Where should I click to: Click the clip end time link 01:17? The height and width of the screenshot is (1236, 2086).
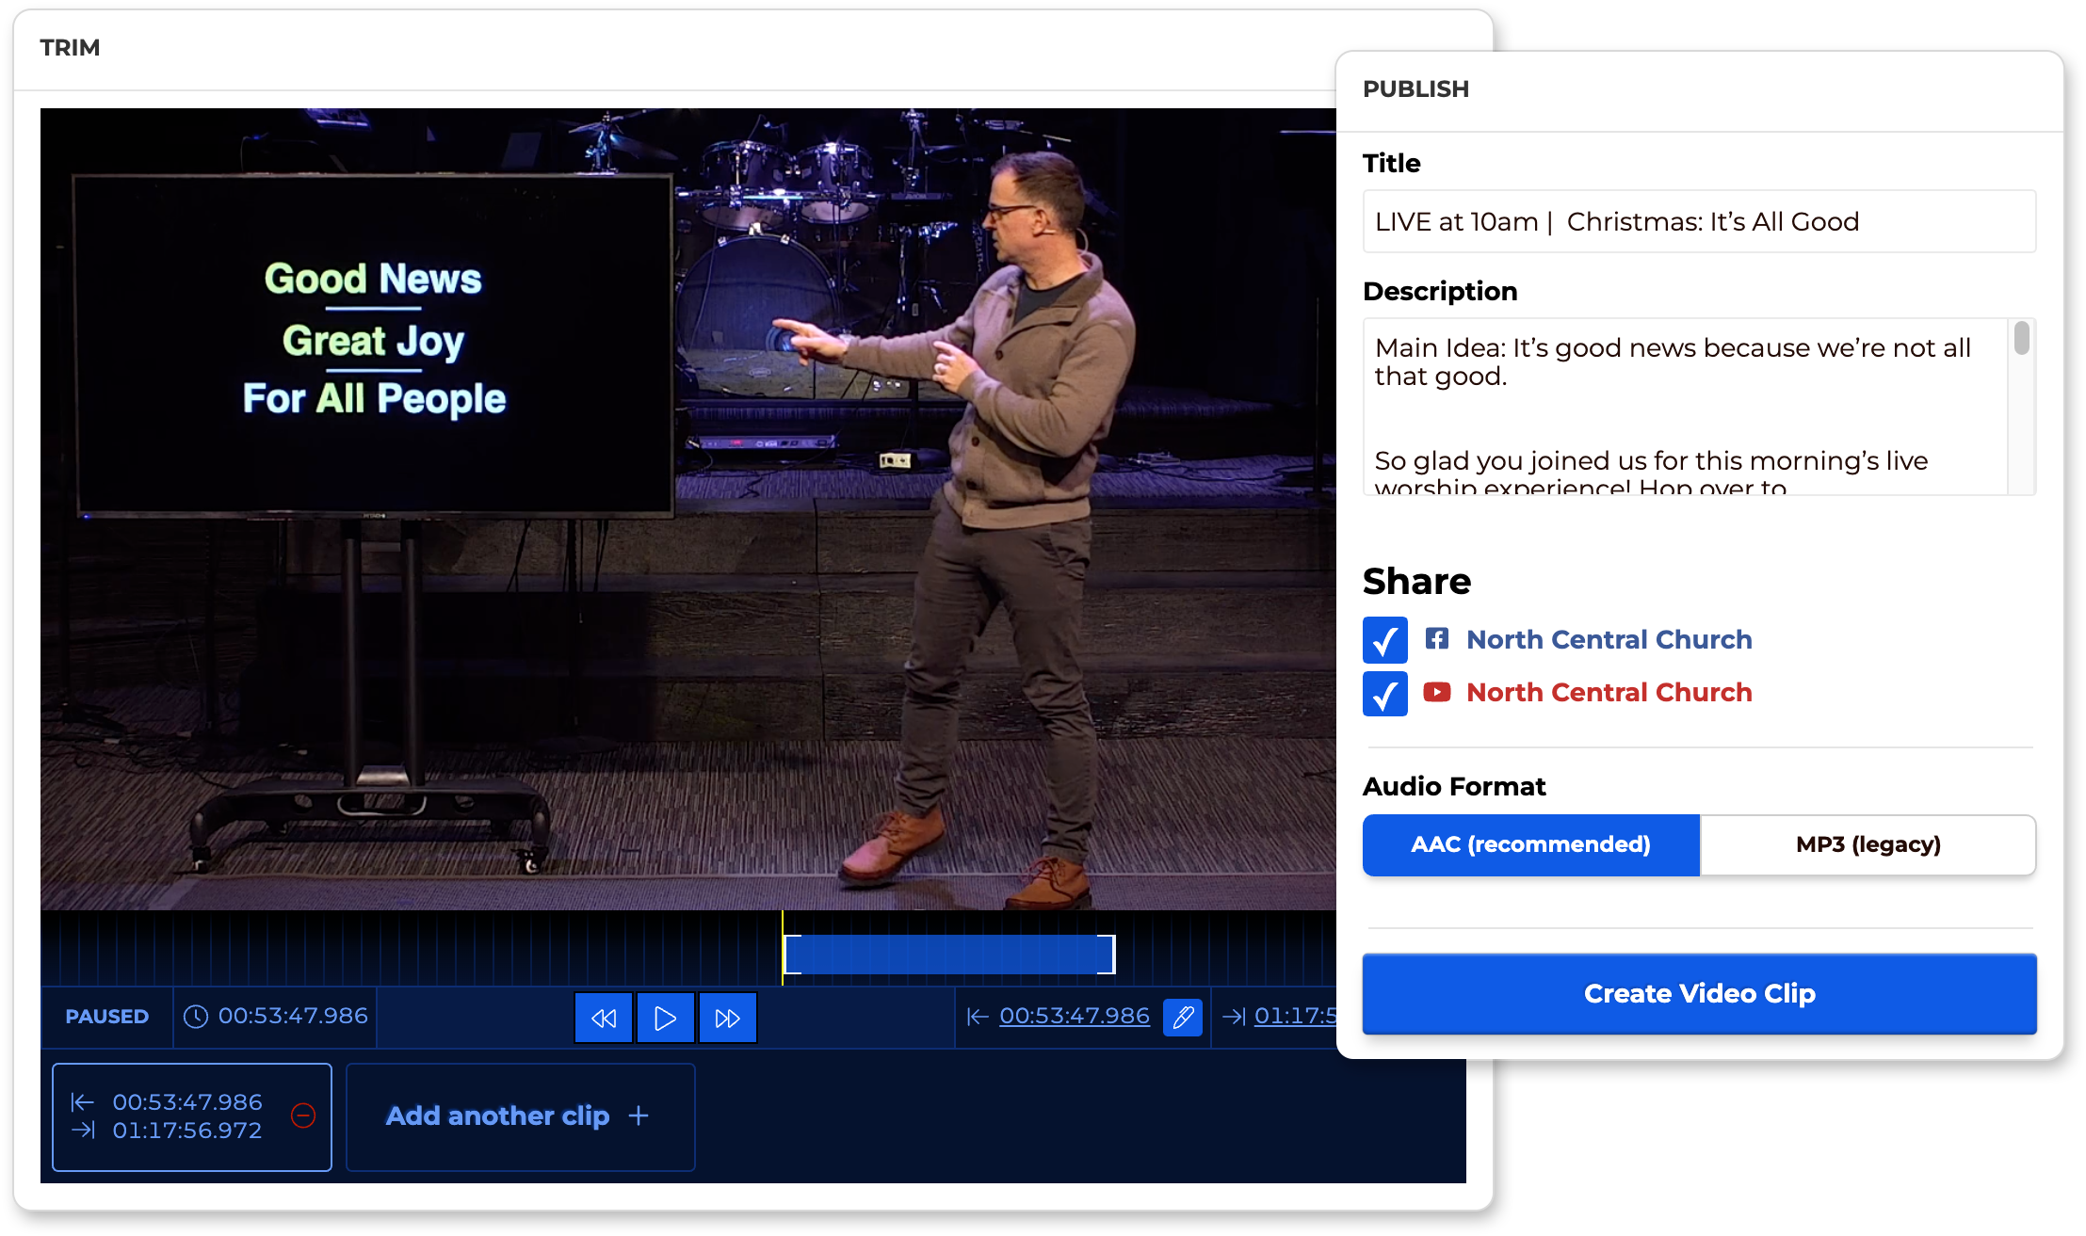click(1295, 1016)
